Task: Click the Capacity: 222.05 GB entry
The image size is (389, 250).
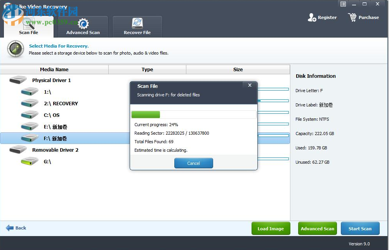Action: 314,134
